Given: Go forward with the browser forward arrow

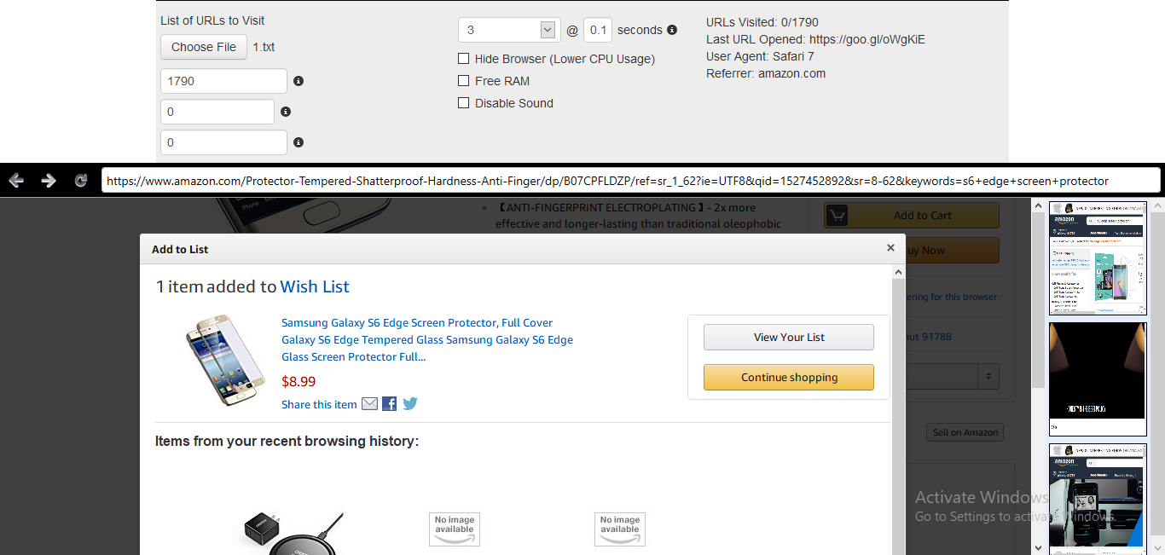Looking at the screenshot, I should tap(49, 181).
